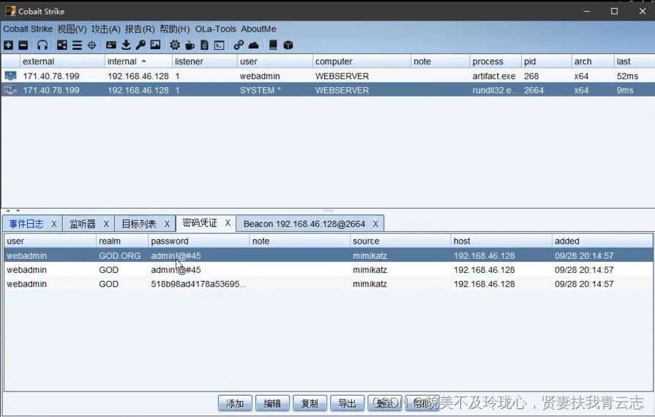Sort sessions by the process column header
This screenshot has width=655, height=417.
point(495,61)
